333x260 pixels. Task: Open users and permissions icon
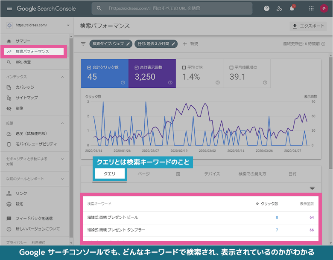tap(279, 9)
